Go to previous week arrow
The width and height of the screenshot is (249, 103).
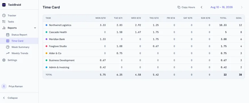[201, 7]
